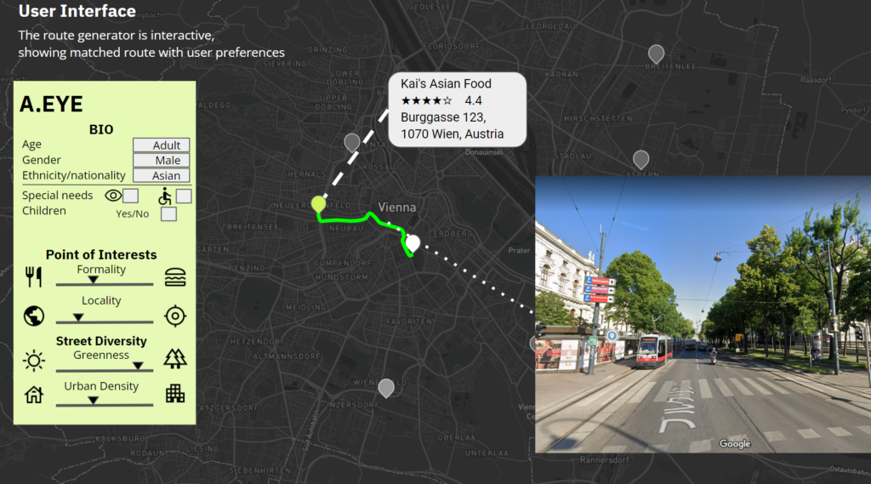Select the pine trees icon beside Greenness
Screen dimensions: 871x484
(175, 358)
